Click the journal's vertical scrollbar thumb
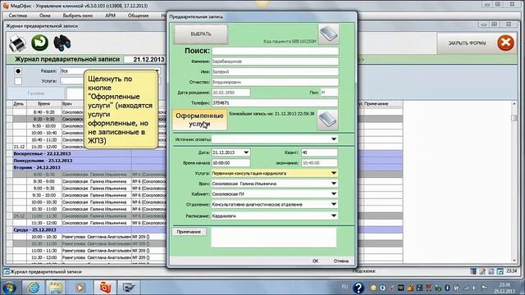 [514, 118]
